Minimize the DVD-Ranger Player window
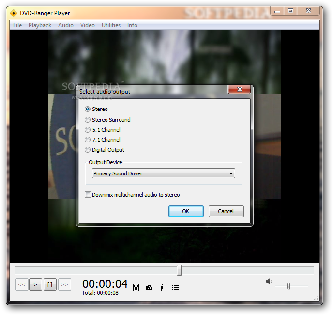 pos(277,11)
